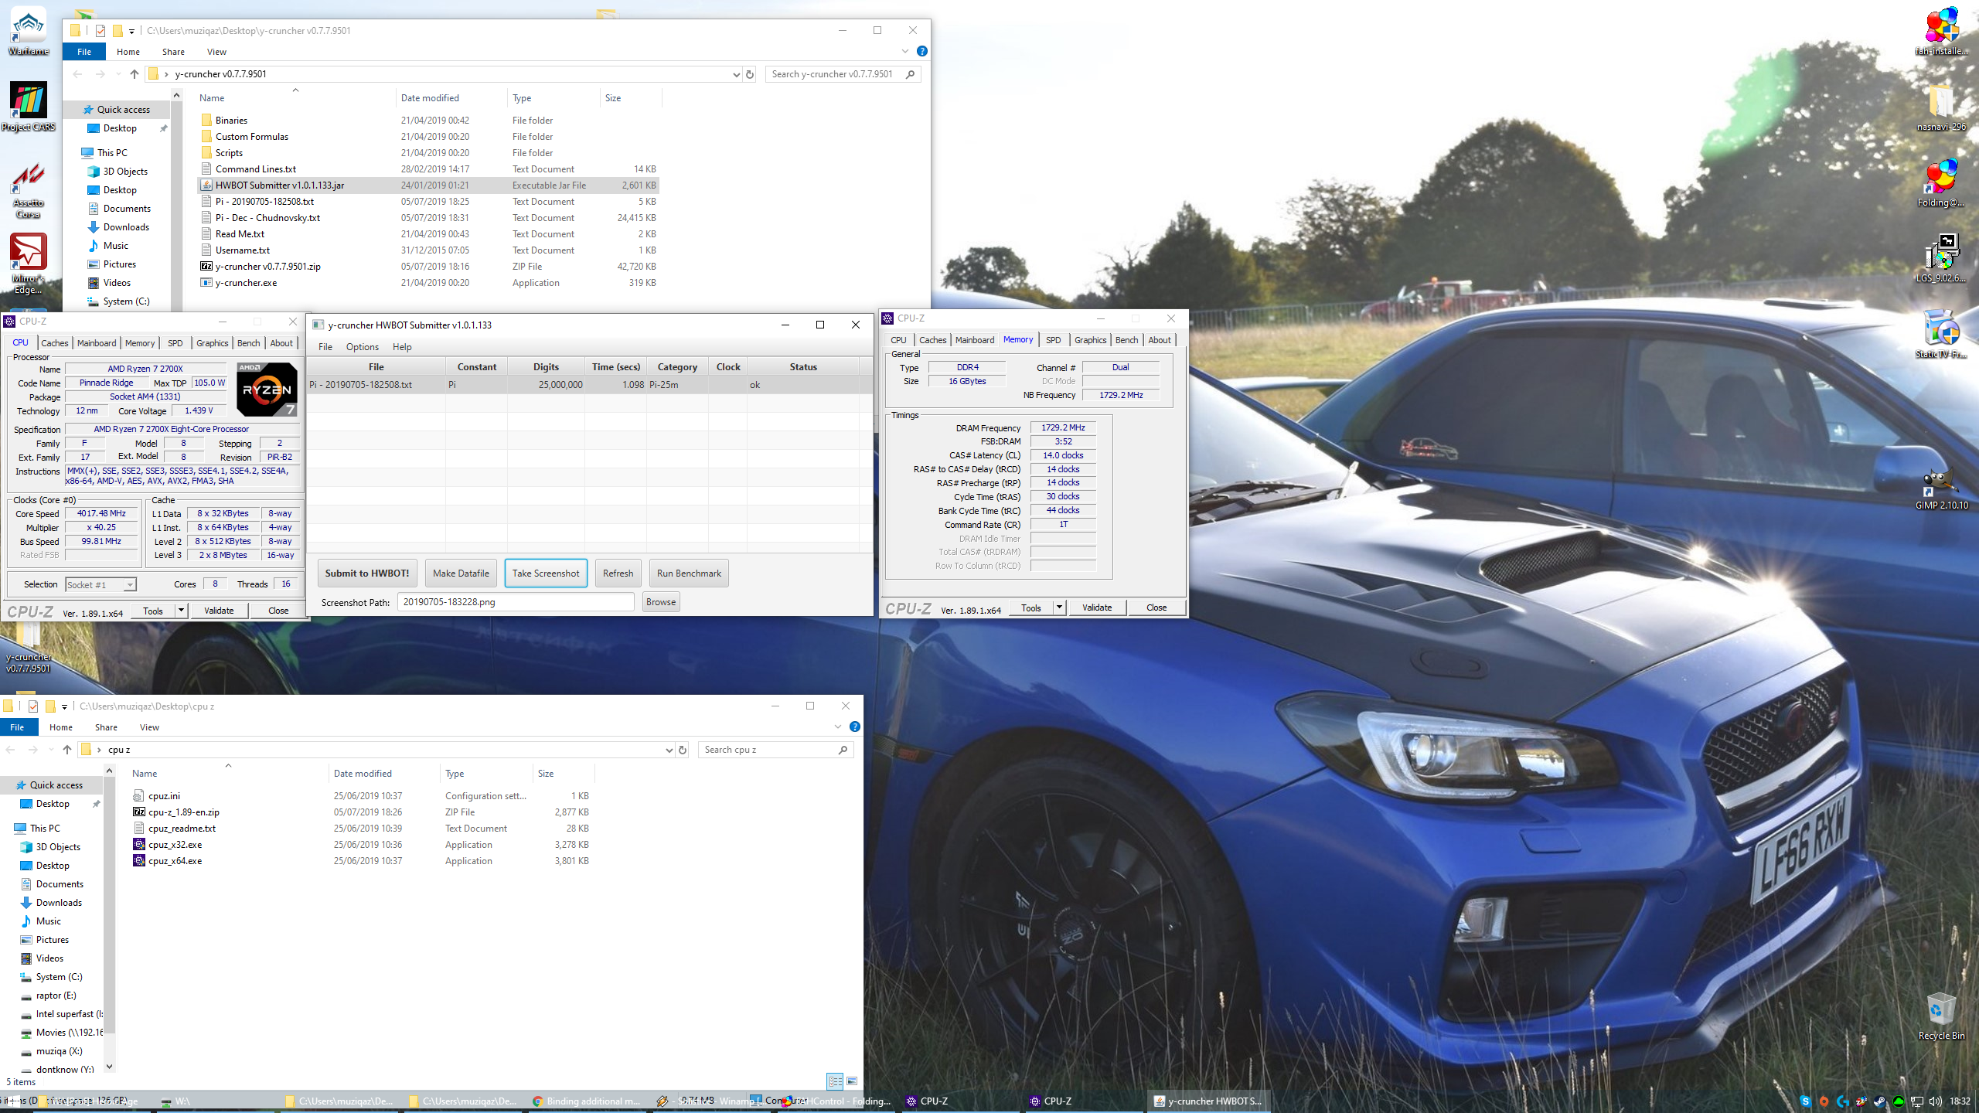Select the cpuz.ini configuration file icon
The height and width of the screenshot is (1113, 1979).
click(x=139, y=796)
